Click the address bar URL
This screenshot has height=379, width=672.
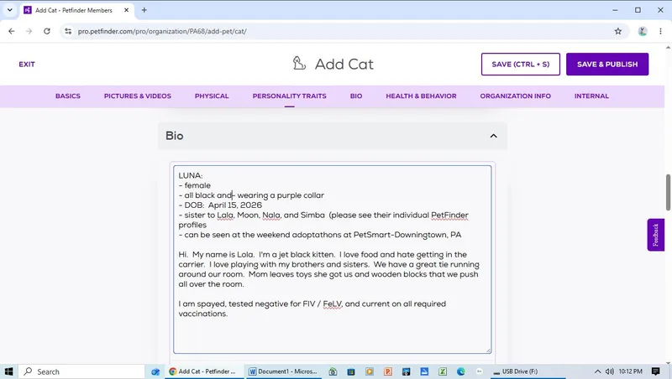[162, 31]
